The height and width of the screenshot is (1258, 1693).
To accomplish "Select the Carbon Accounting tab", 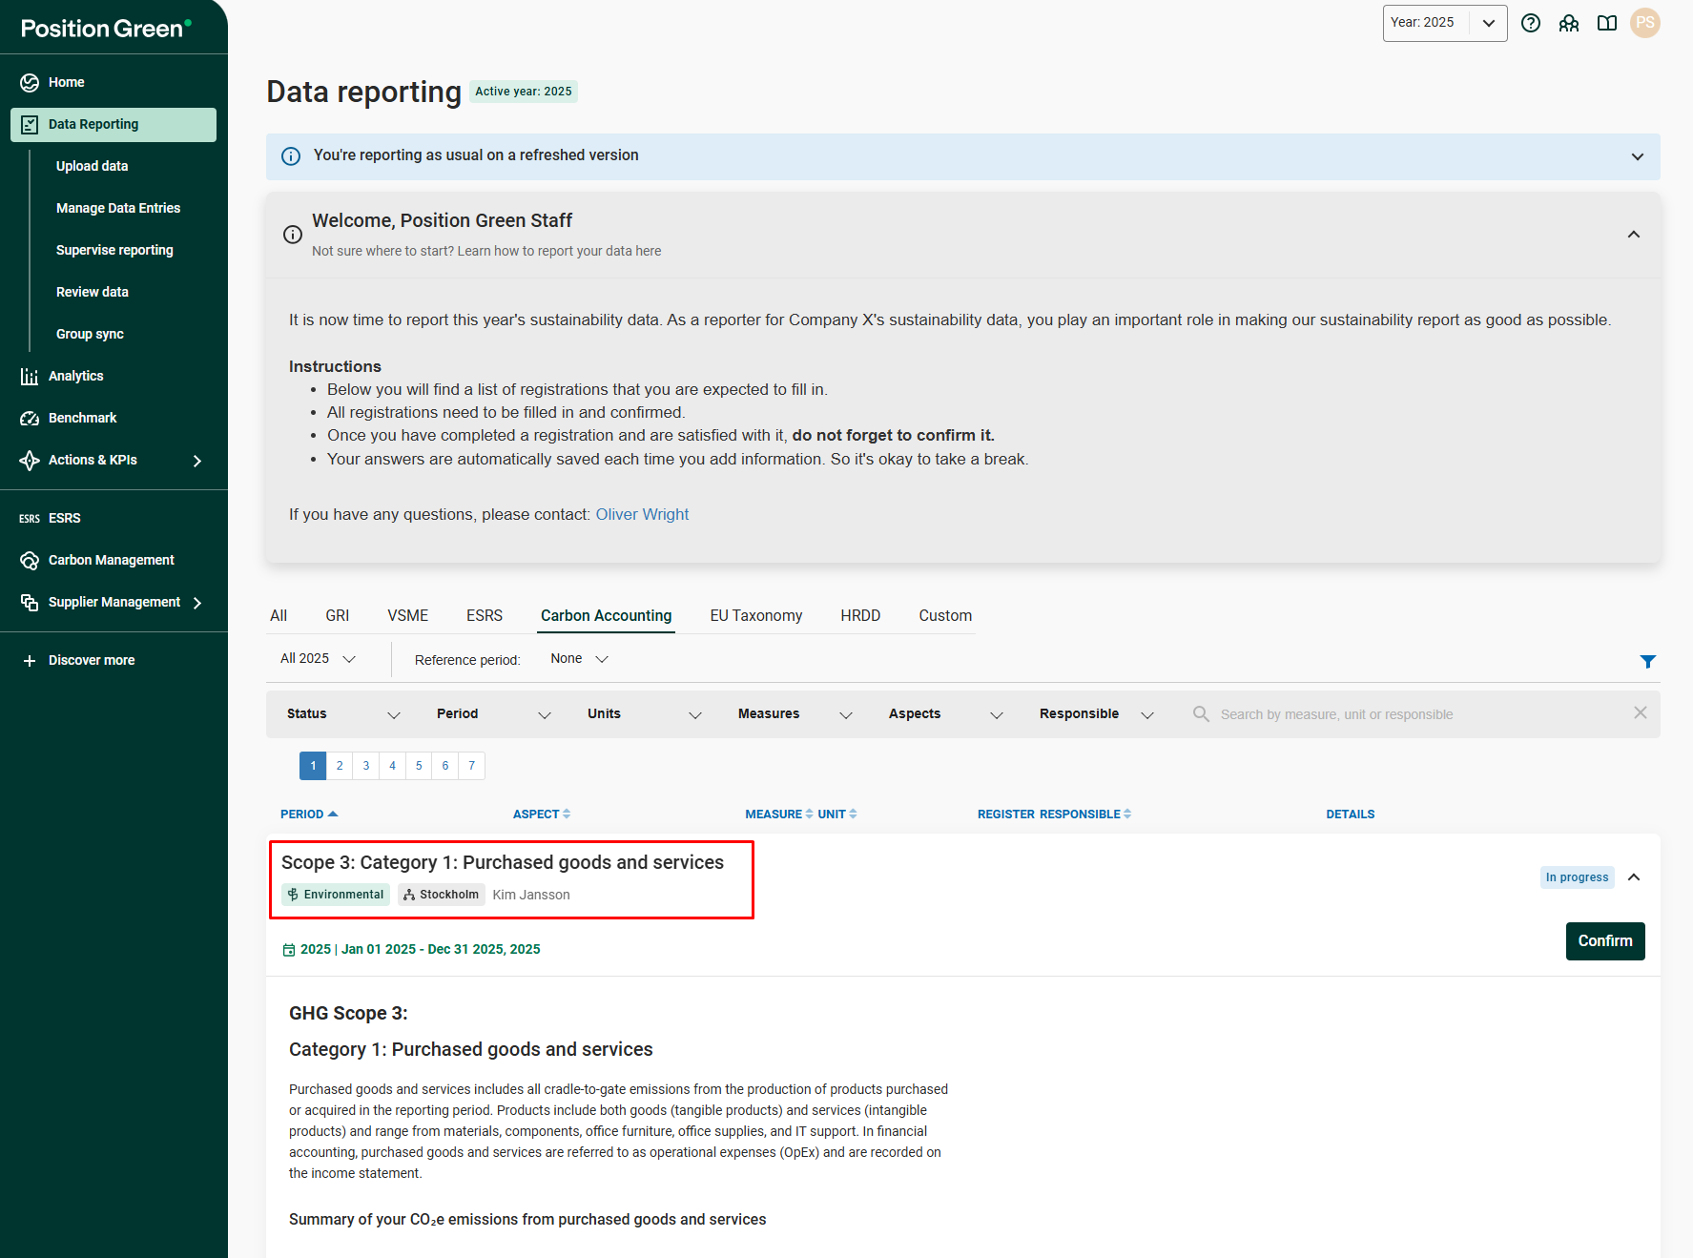I will [607, 616].
